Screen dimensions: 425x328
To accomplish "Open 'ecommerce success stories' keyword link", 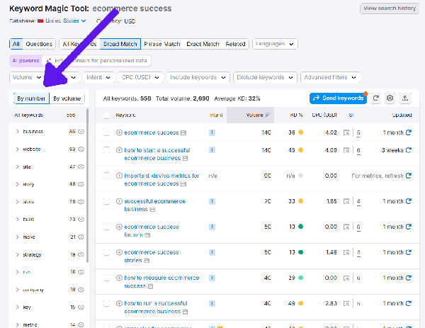I will pos(152,256).
